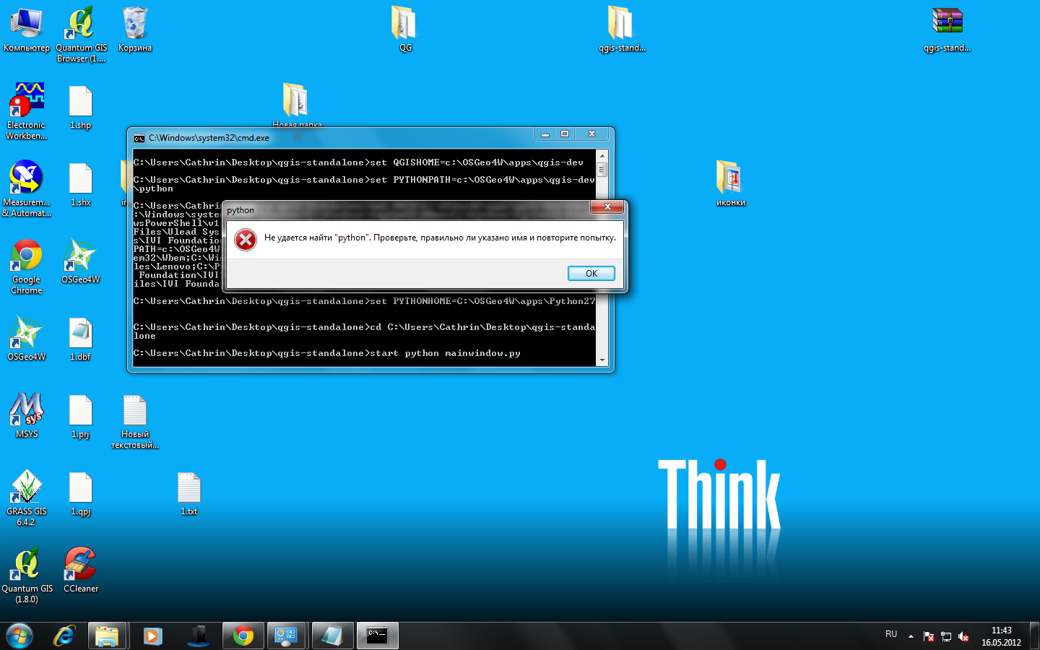Click OK in the python error dialog
Image resolution: width=1040 pixels, height=650 pixels.
point(591,274)
